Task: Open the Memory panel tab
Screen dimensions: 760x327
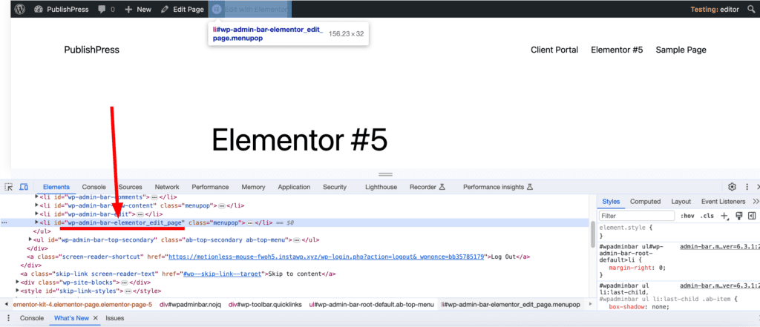Action: coord(253,187)
